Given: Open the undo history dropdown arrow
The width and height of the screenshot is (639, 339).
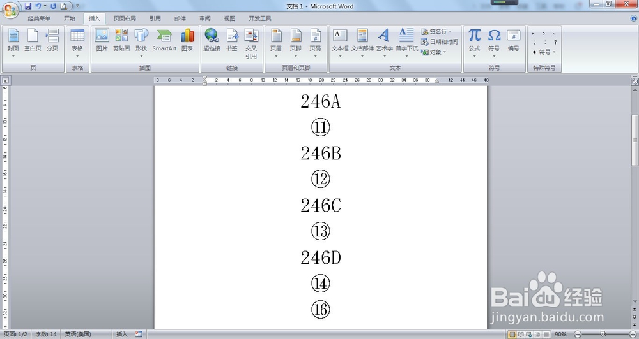Looking at the screenshot, I should pos(45,6).
